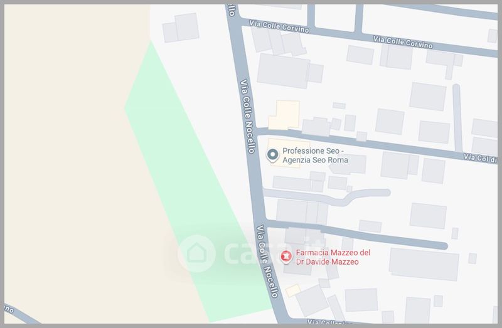The height and width of the screenshot is (328, 502).
Task: Click the large gray building below Via Colle Corvino
Action: [x=283, y=71]
